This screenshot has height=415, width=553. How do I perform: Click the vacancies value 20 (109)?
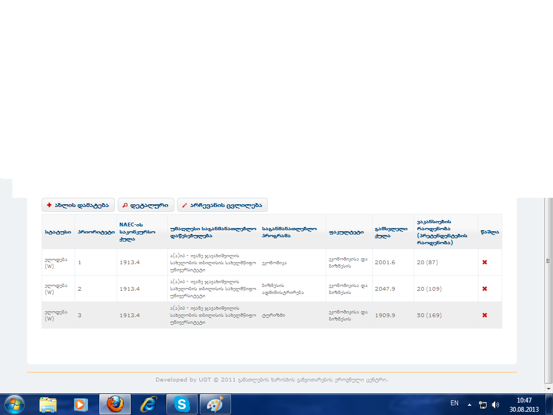pos(429,289)
